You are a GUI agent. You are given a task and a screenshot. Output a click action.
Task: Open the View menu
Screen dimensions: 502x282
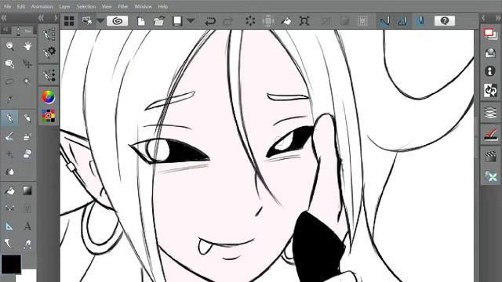107,6
